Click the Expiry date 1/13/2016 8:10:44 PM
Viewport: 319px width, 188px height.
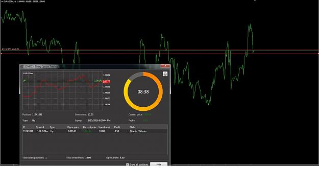coord(99,121)
